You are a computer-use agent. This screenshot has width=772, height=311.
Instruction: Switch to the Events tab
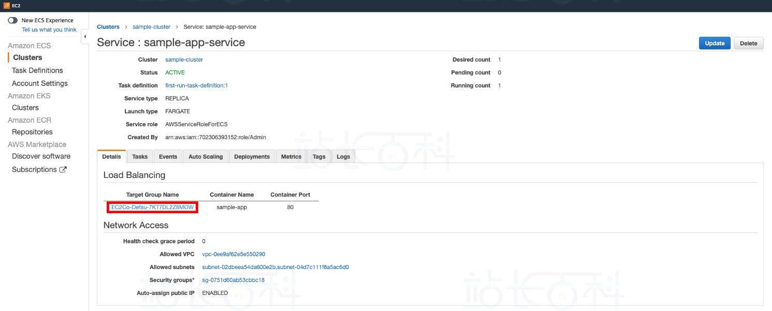tap(168, 157)
